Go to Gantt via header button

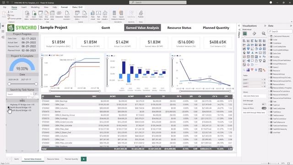106,27
